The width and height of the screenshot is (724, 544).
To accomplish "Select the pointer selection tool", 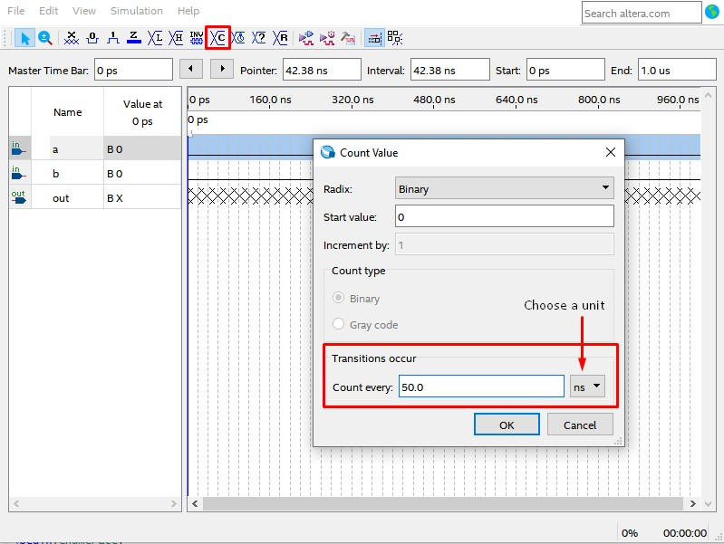I will [25, 38].
